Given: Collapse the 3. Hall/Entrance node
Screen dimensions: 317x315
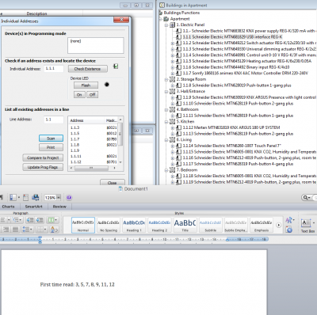Looking at the screenshot, I should pyautogui.click(x=166, y=92).
